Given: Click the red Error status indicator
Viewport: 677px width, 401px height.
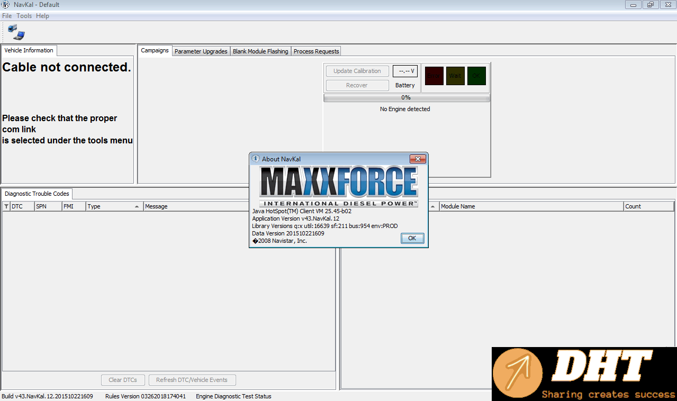Looking at the screenshot, I should 434,76.
